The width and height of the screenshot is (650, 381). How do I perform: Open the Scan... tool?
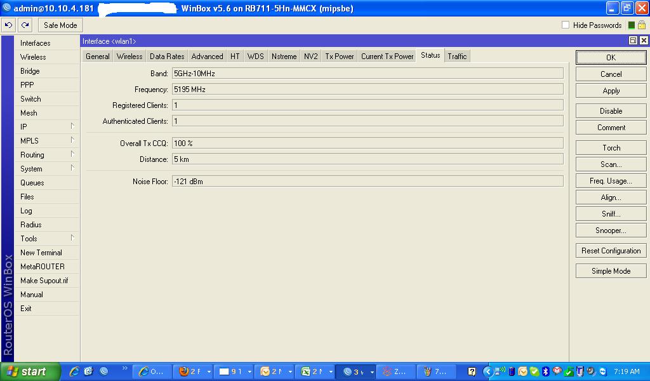click(x=611, y=164)
